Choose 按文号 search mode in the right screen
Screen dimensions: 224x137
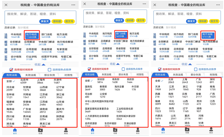[x=214, y=21]
